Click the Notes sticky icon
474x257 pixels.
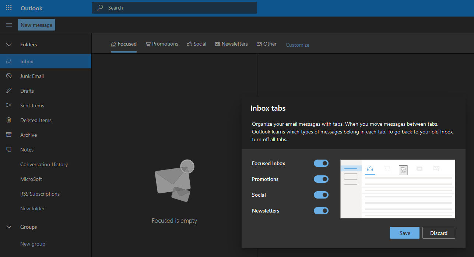point(9,150)
